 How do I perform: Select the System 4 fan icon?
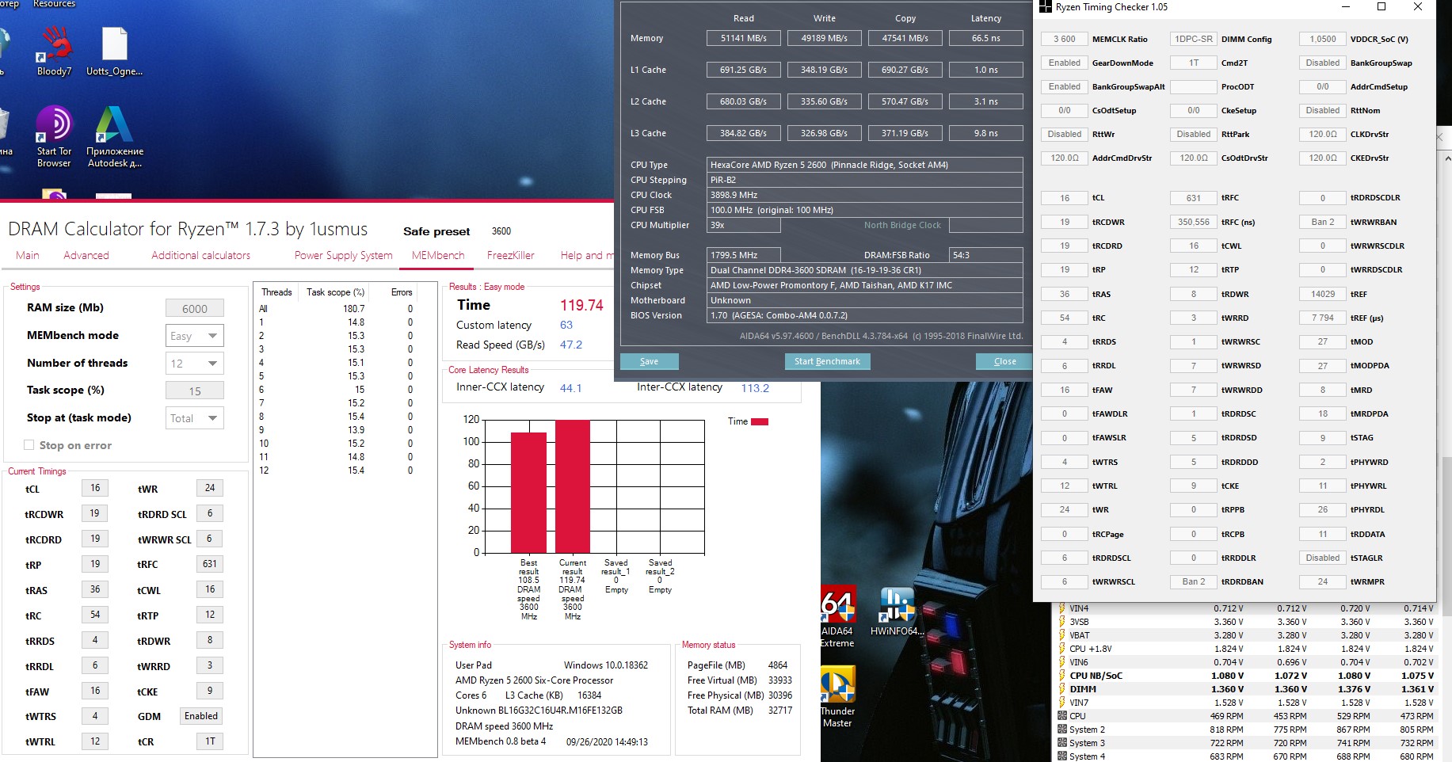tap(1062, 756)
